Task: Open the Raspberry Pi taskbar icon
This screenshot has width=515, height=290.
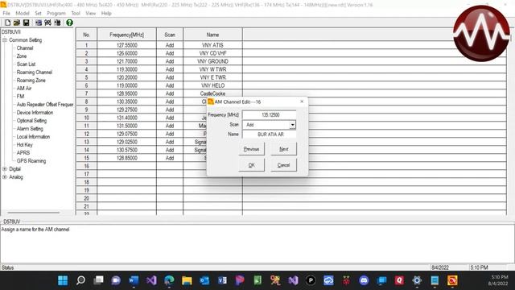Action: click(x=346, y=280)
